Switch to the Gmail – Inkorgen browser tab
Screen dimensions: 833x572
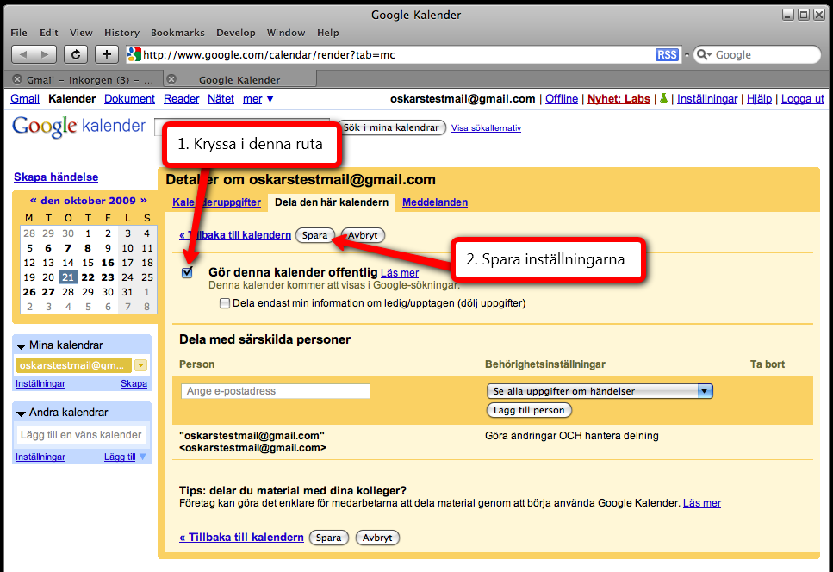click(84, 79)
